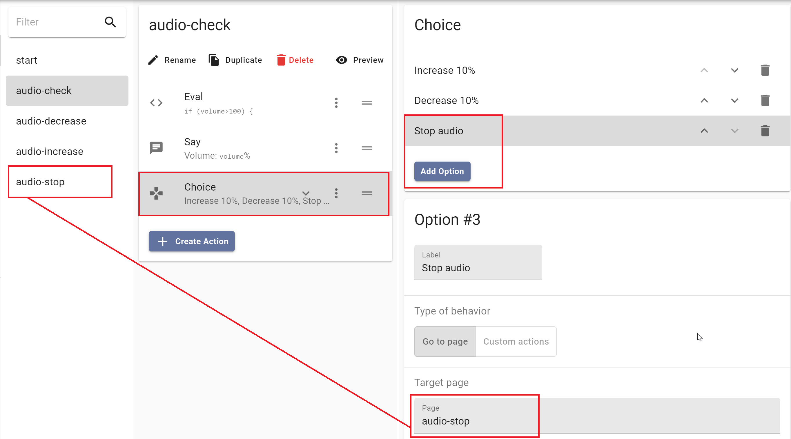Click the Choice action drag handle

(x=367, y=193)
